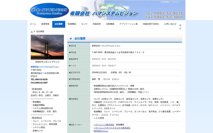Viewport: 213px width, 133px height.
Task: Click the 夕日のサンセットブリッジ caption
Action: [x=47, y=62]
